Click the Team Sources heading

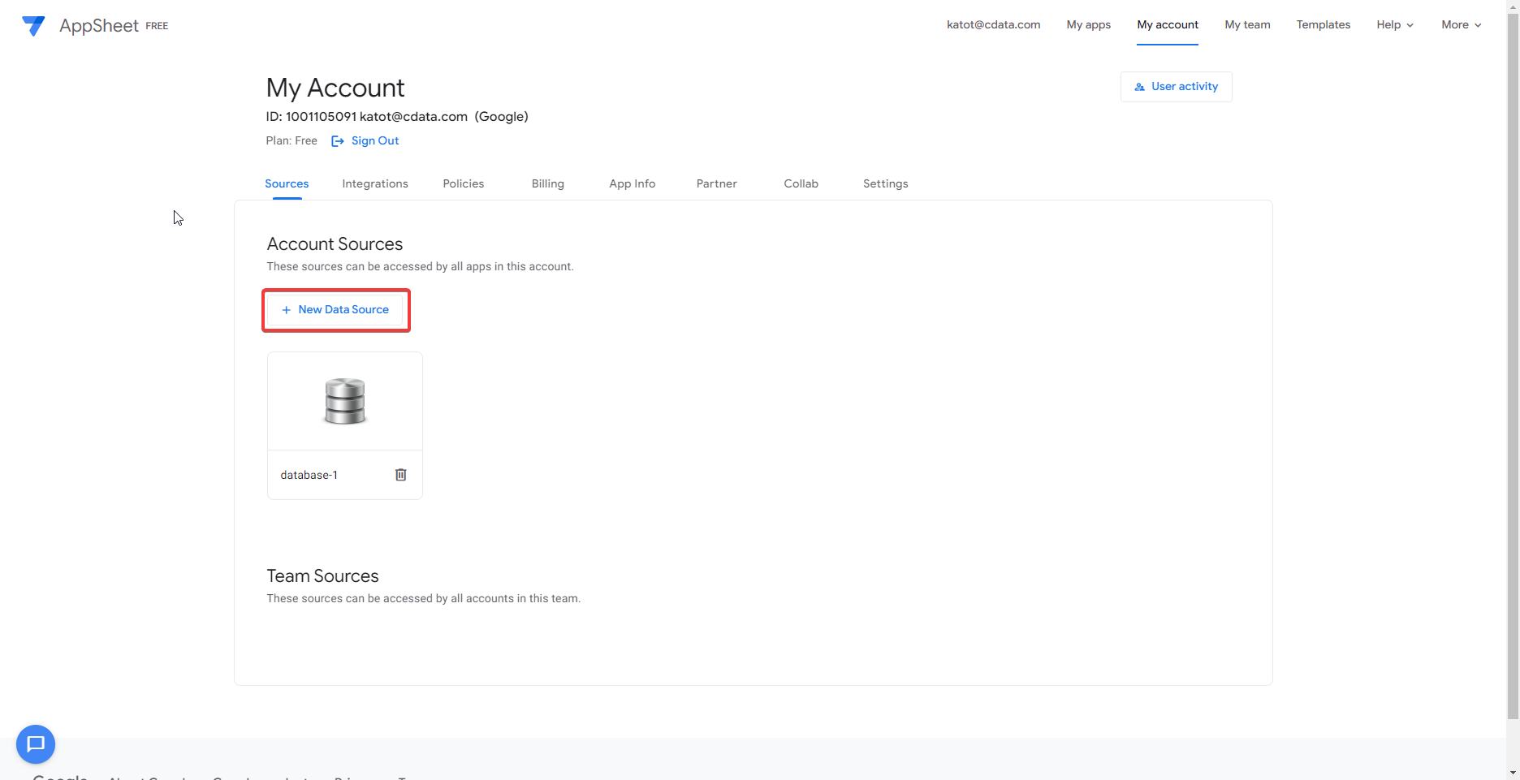click(x=322, y=576)
